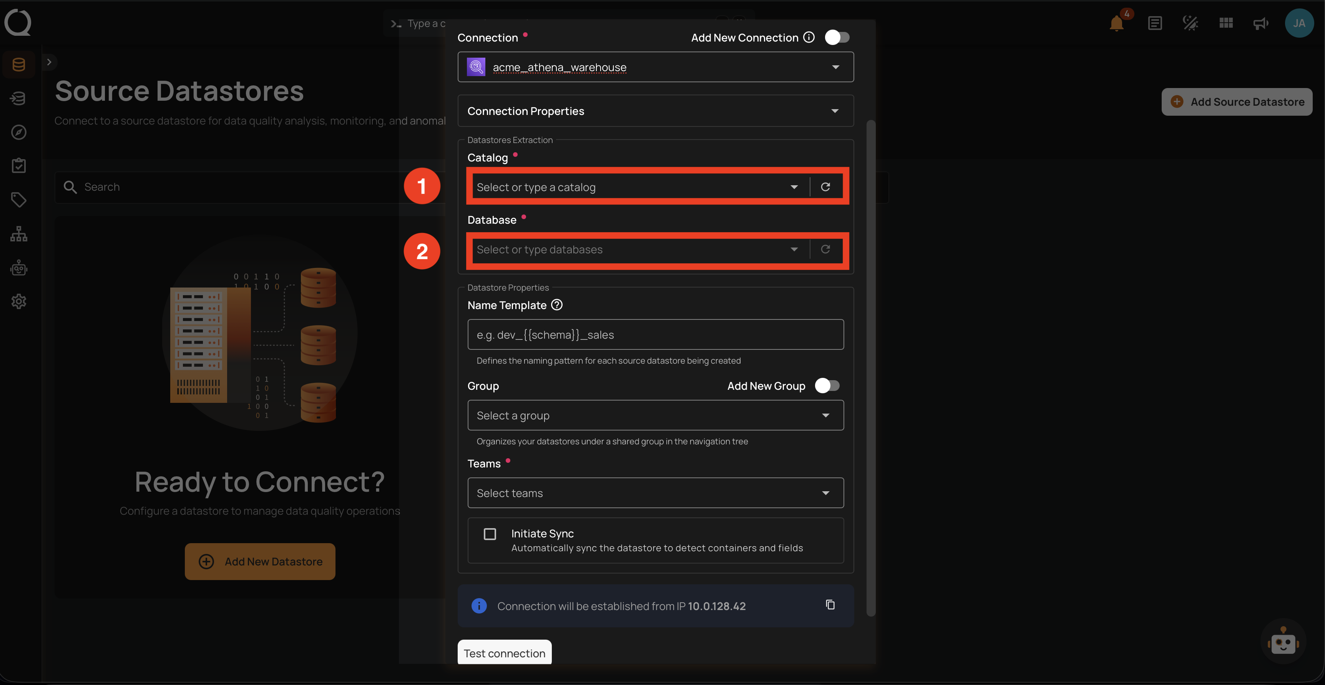This screenshot has width=1325, height=685.
Task: Toggle the Add New Group switch
Action: (x=827, y=386)
